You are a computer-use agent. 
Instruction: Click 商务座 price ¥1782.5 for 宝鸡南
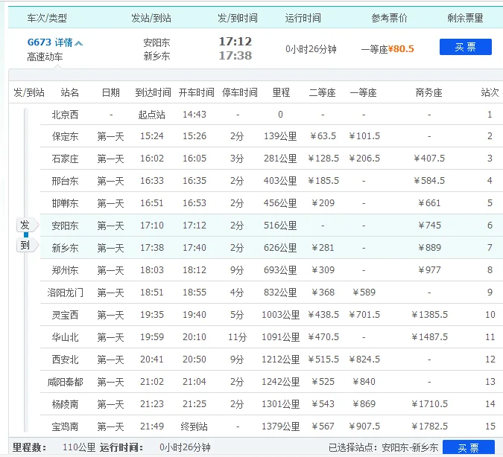pyautogui.click(x=429, y=426)
